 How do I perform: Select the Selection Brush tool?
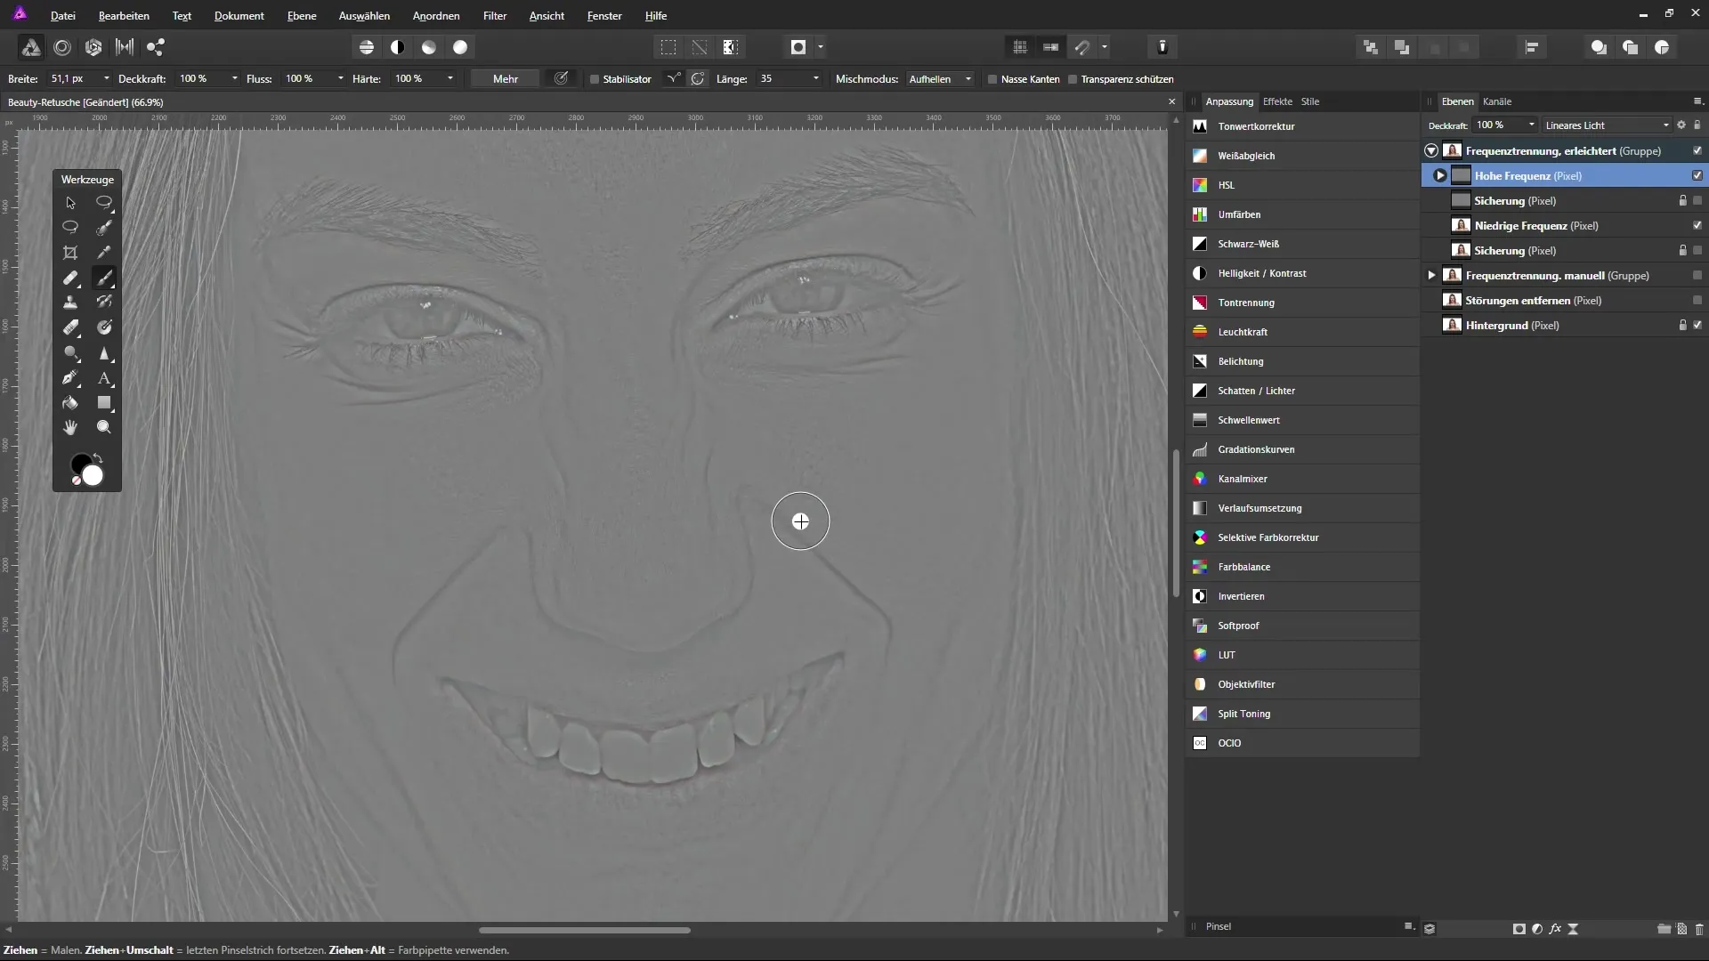coord(104,228)
